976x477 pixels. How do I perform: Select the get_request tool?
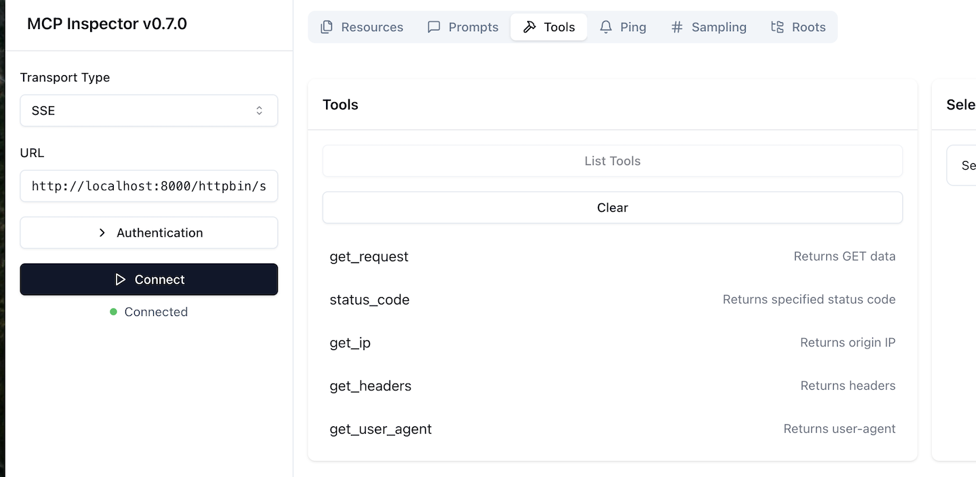tap(369, 256)
